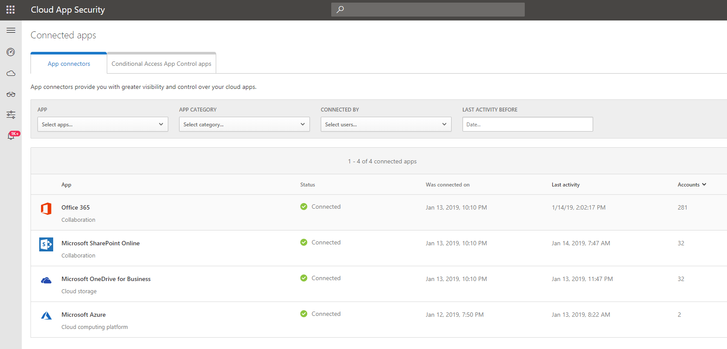Screen dimensions: 727x349
Task: Click the Last activity column header
Action: click(x=566, y=185)
